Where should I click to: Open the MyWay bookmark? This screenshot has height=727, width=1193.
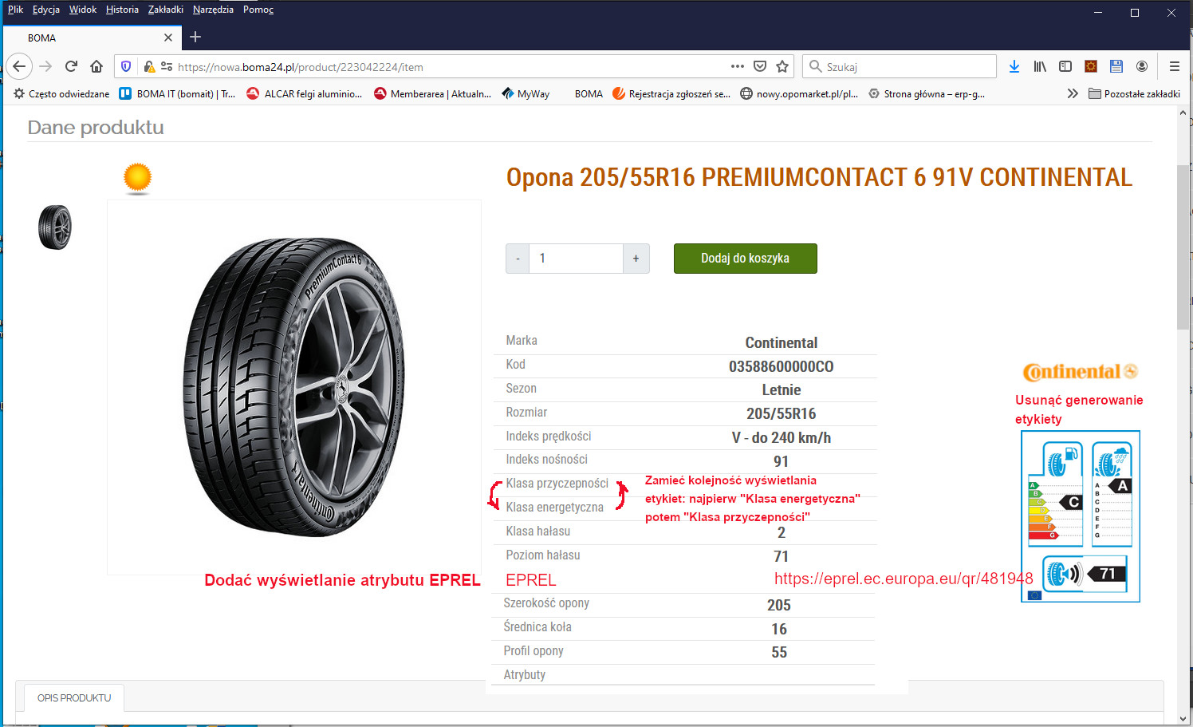pos(526,93)
